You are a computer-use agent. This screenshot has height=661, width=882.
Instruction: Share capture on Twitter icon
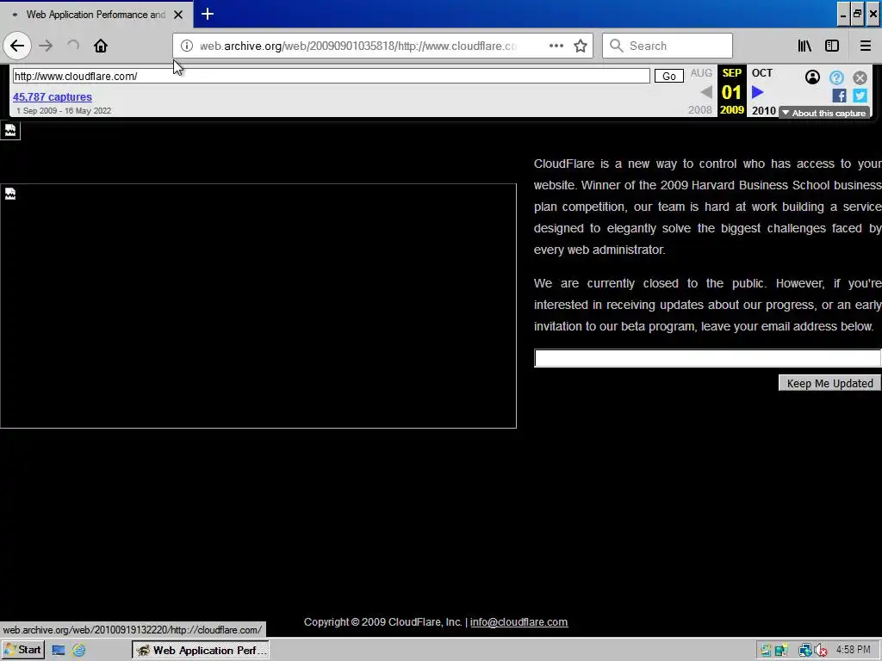pos(860,96)
